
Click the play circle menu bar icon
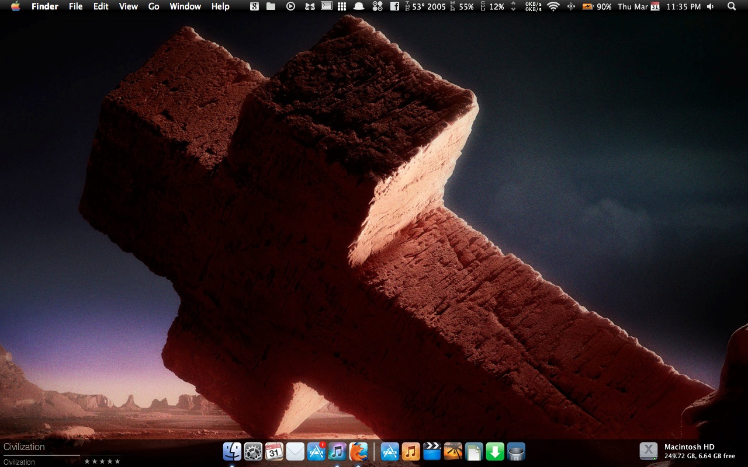pos(290,6)
